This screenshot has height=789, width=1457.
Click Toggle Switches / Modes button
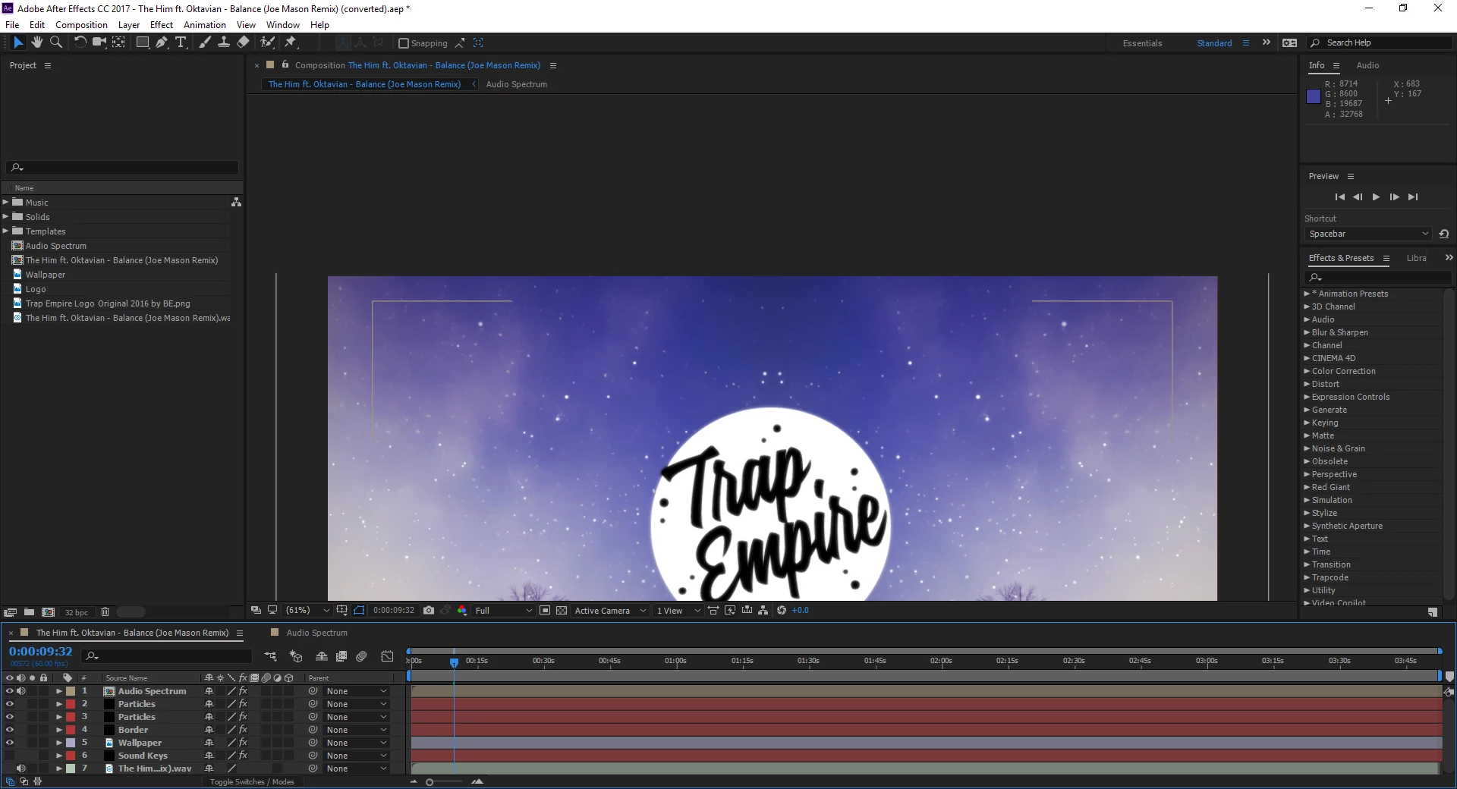(252, 781)
